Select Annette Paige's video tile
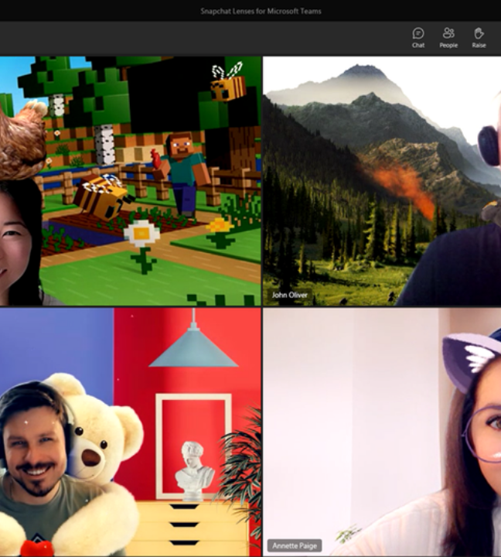This screenshot has width=501, height=557. tap(382, 432)
